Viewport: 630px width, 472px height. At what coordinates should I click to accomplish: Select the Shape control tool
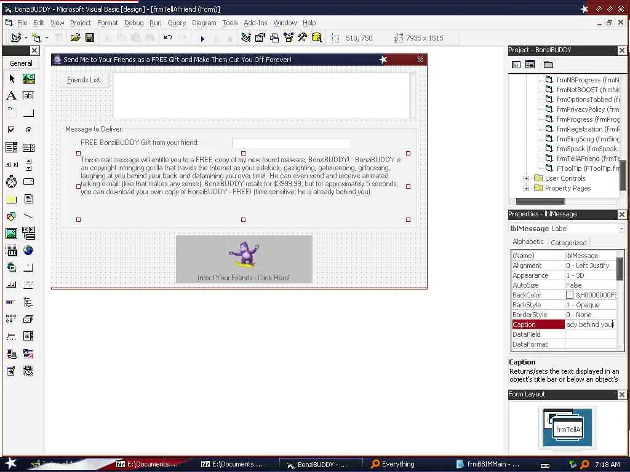point(12,216)
